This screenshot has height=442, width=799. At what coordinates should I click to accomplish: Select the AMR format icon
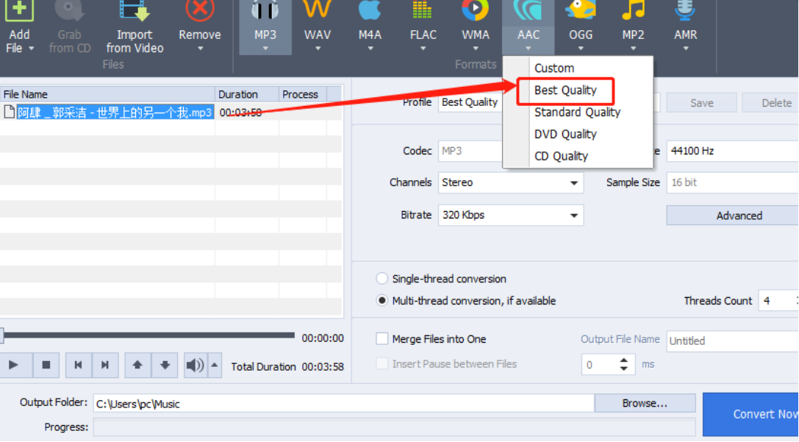(x=685, y=10)
